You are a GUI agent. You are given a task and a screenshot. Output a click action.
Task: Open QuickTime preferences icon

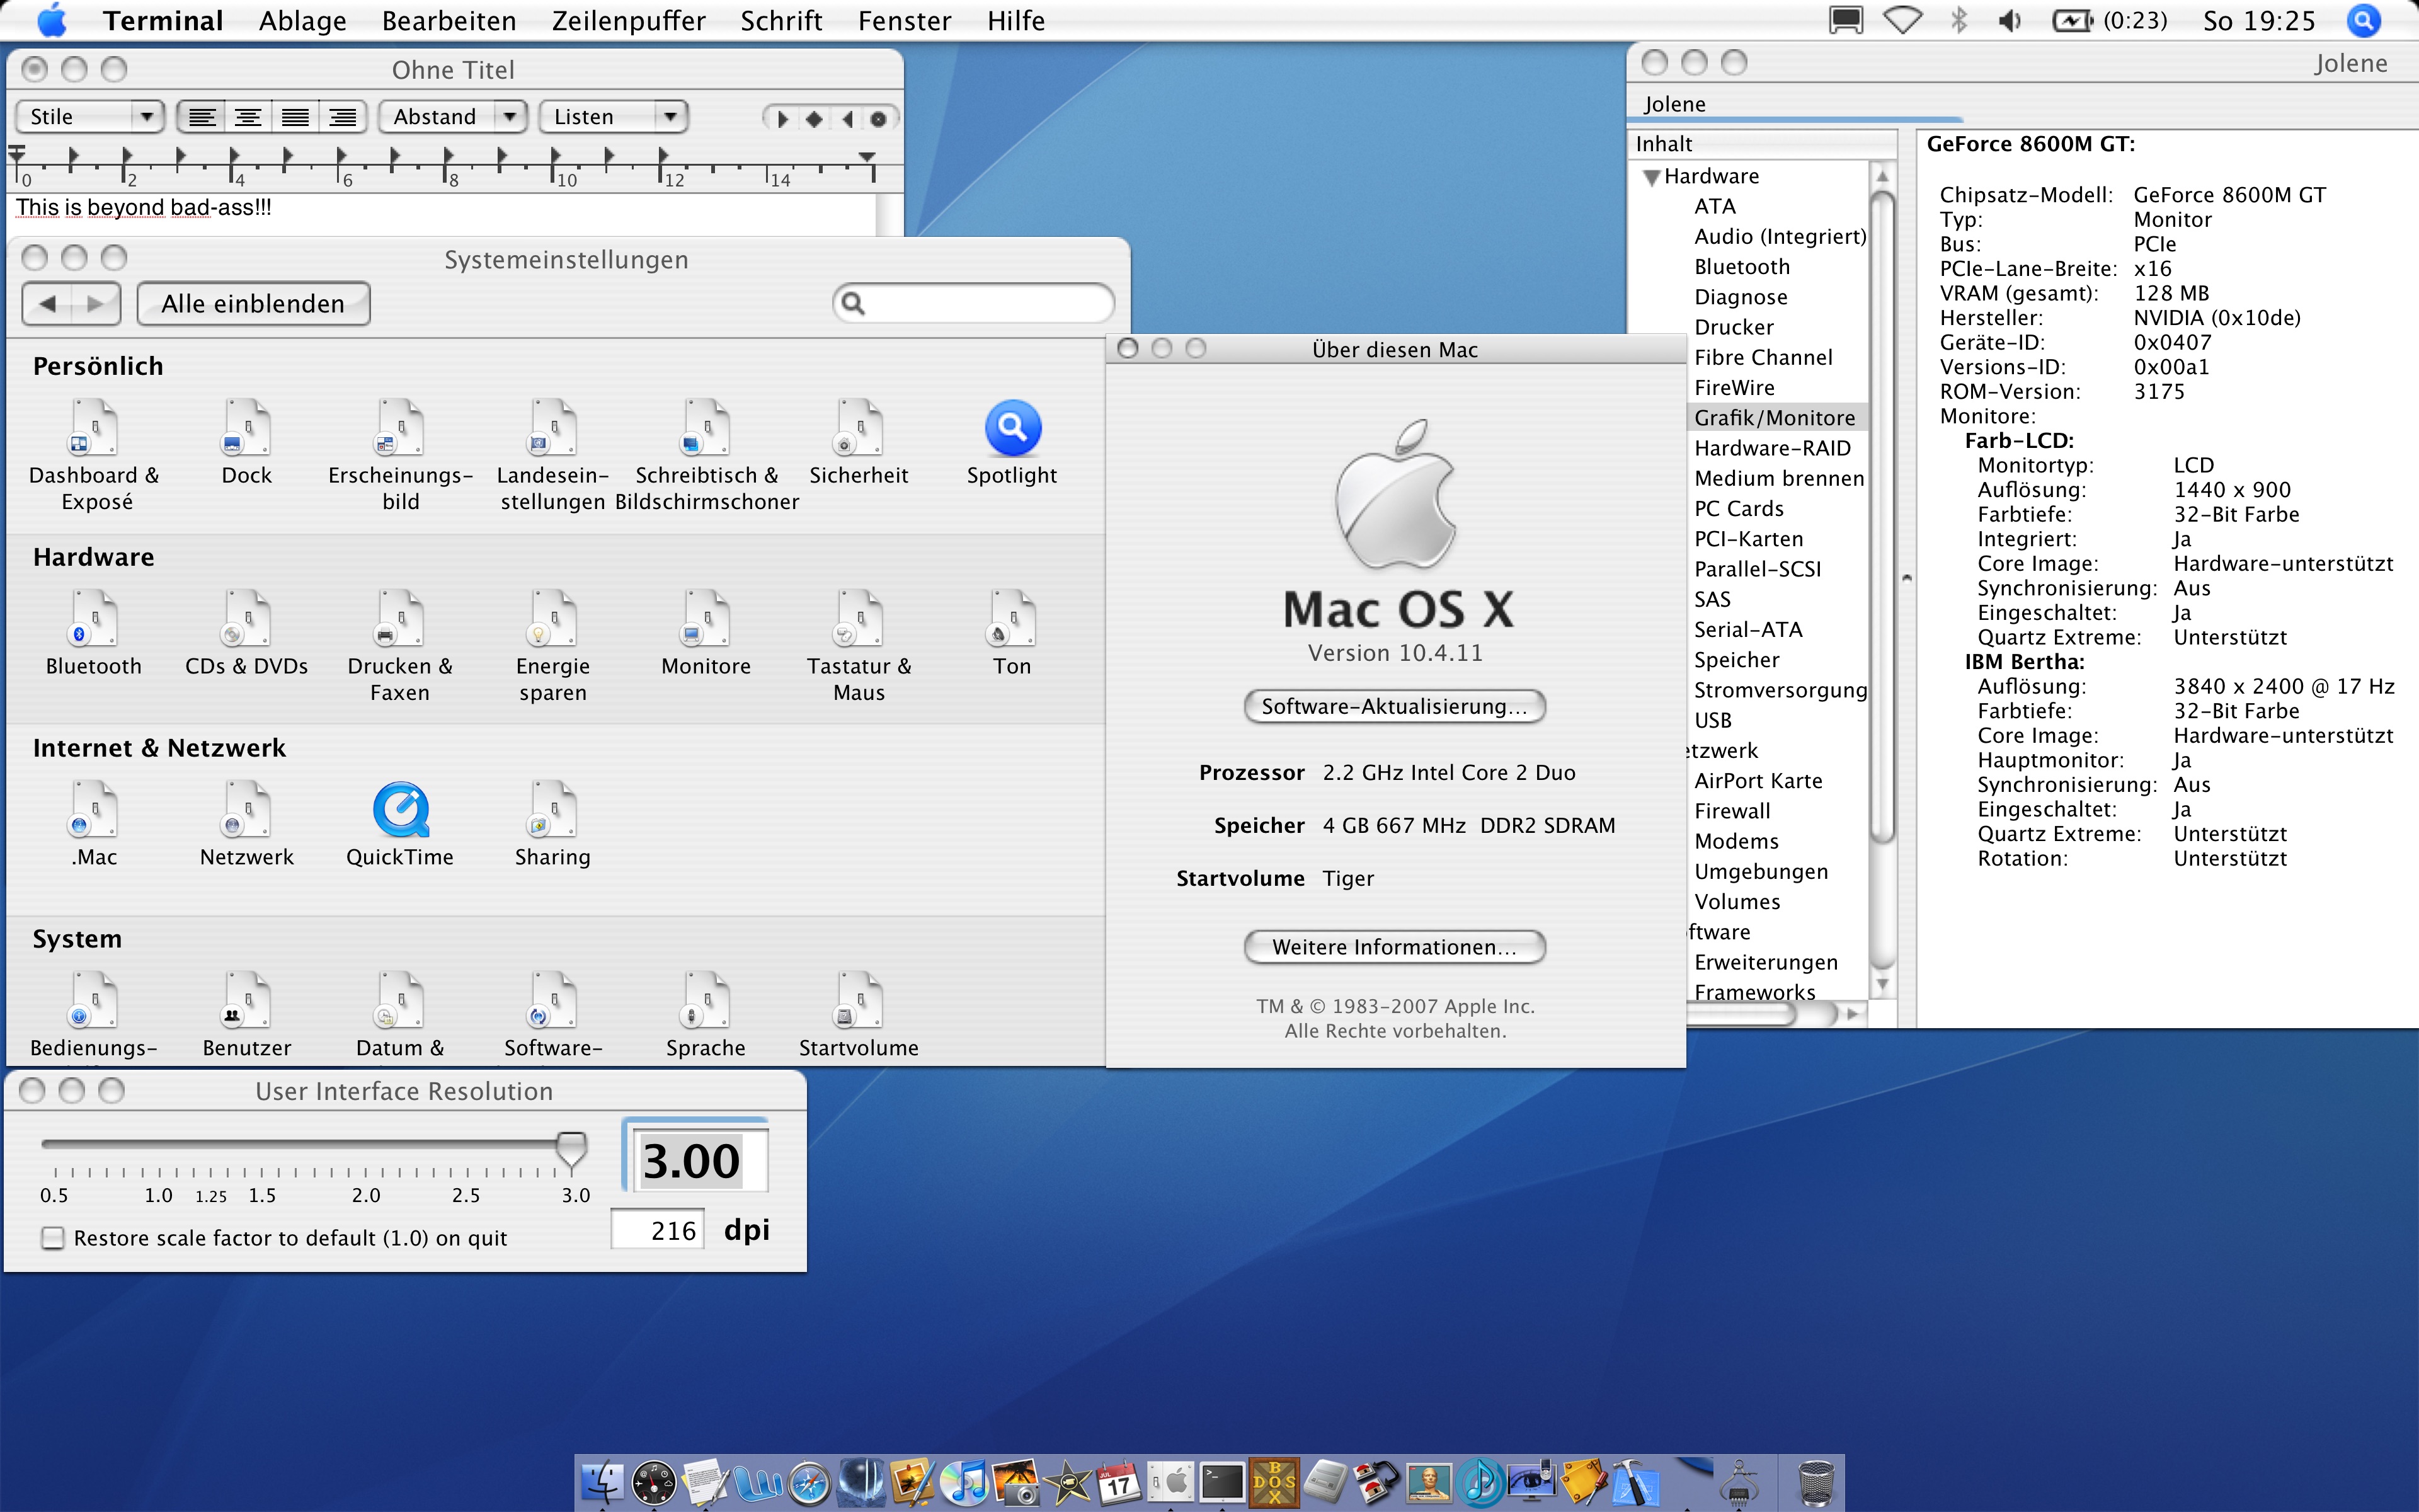[400, 811]
